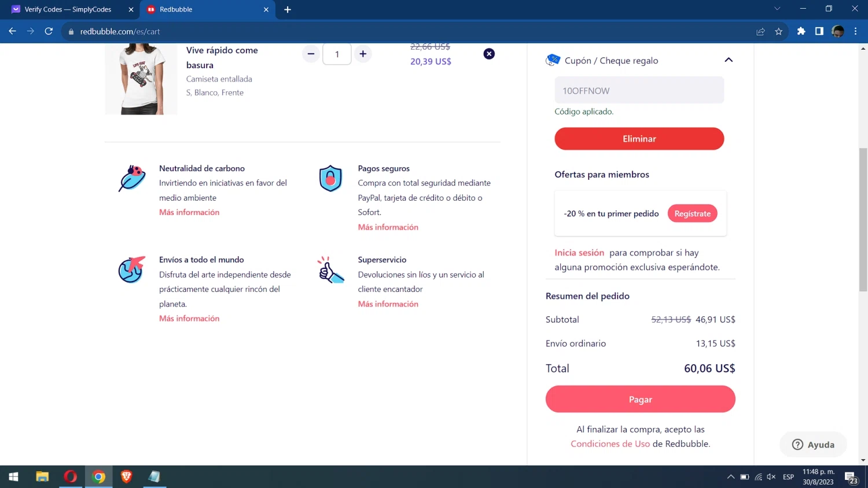Open the notepad app on the taskbar

[155, 476]
